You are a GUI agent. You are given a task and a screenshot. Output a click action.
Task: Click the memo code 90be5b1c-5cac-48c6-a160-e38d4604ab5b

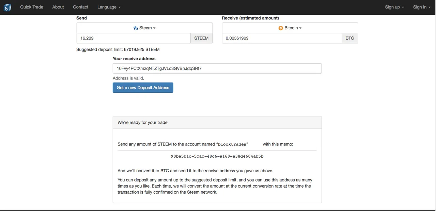[217, 156]
